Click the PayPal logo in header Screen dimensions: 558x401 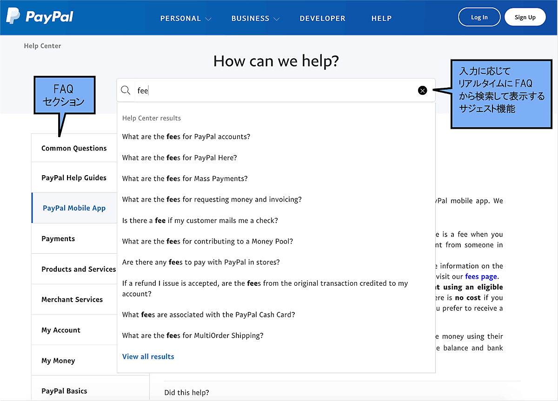(40, 17)
